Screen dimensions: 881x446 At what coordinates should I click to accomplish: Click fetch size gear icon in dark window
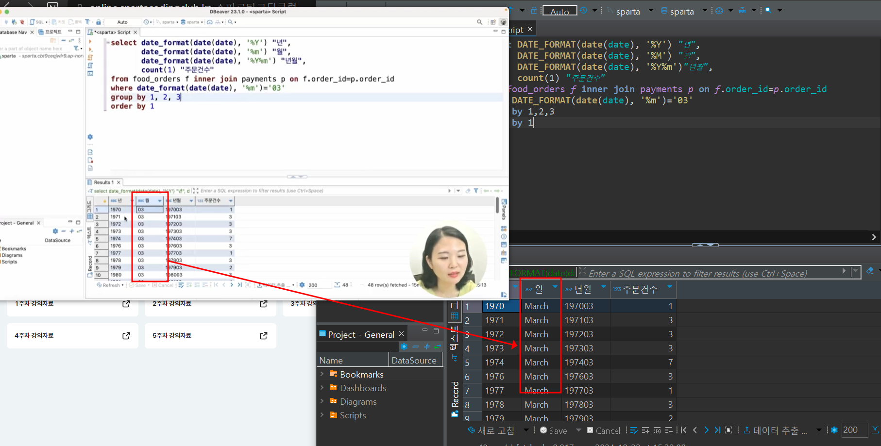(834, 430)
